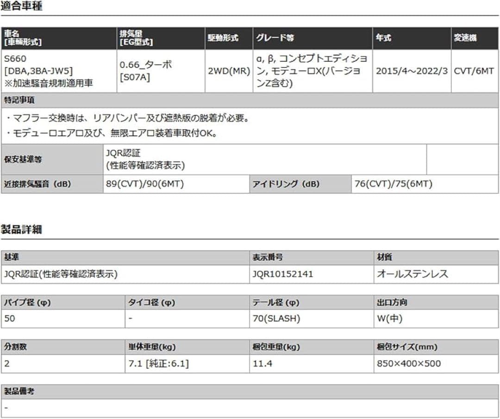This screenshot has height=419, width=500.
Task: Click the 材質 header cell
Action: tap(436, 257)
